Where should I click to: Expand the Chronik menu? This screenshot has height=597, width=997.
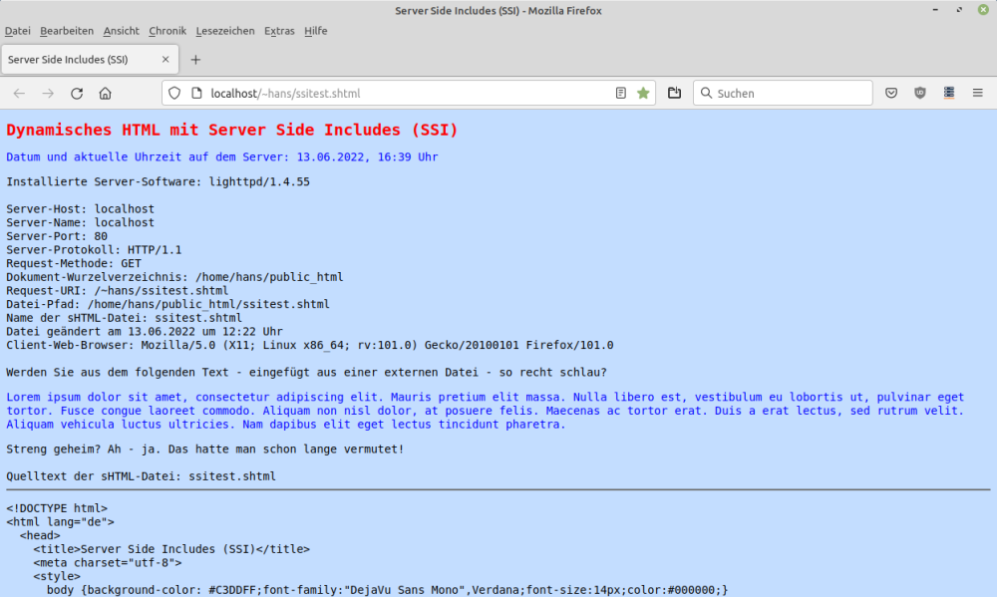click(167, 31)
